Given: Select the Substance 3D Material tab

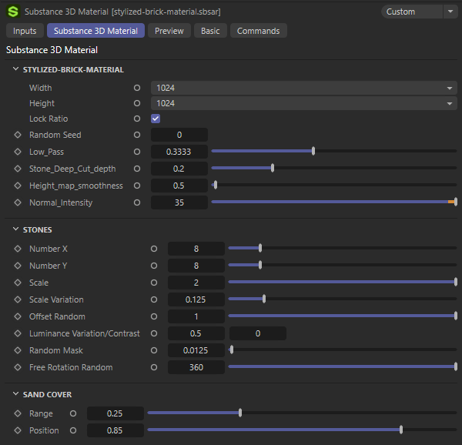Looking at the screenshot, I should 95,31.
